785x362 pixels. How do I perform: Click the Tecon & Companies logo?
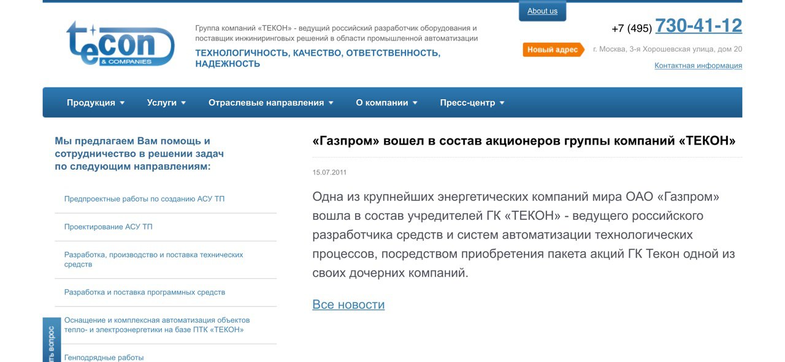(x=120, y=43)
